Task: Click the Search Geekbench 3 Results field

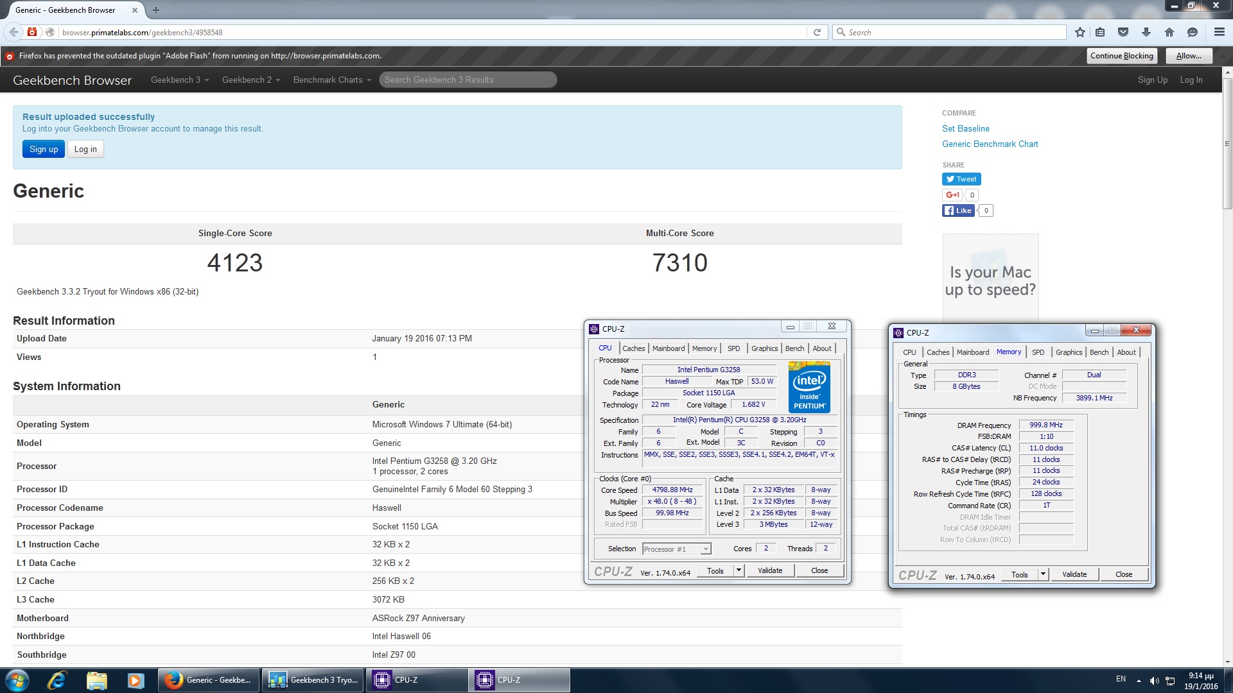Action: pyautogui.click(x=468, y=80)
